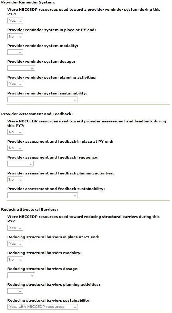Open 'Reducing structural barriers in place at PY end' dropdown
Screen dimensions: 172x313
click(15, 243)
